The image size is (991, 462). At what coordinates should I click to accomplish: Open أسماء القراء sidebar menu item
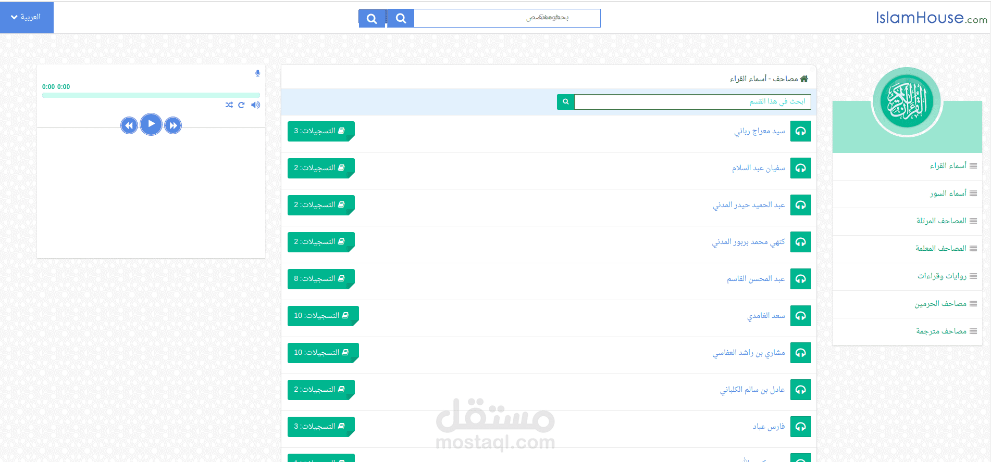coord(907,166)
